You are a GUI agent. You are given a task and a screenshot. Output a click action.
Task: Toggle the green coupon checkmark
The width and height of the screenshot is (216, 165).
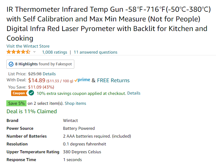pyautogui.click(x=31, y=93)
